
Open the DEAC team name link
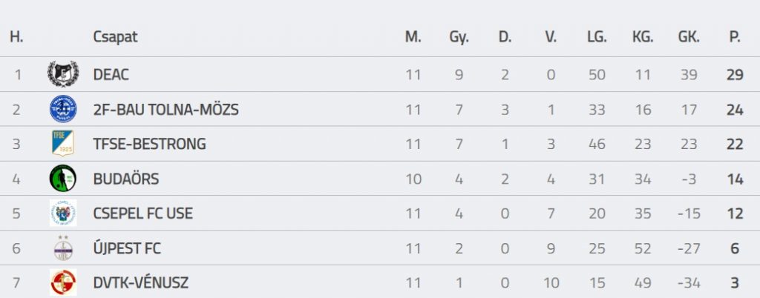tap(111, 74)
